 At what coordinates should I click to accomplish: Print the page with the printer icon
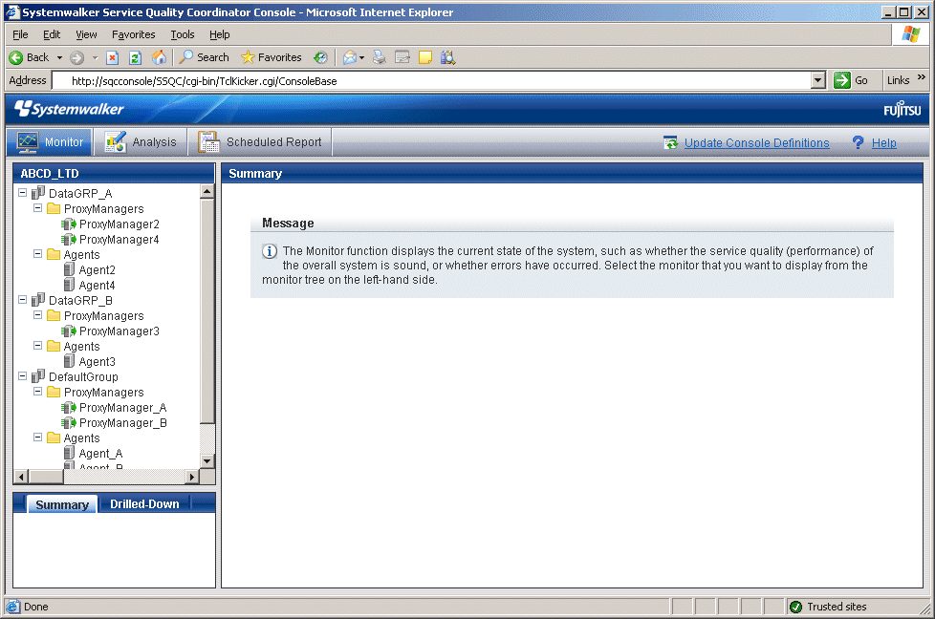pos(380,57)
